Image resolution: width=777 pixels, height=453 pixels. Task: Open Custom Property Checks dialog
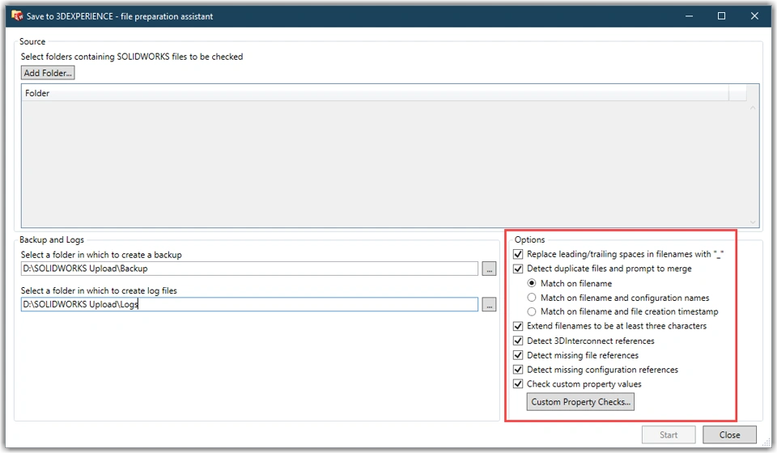point(580,402)
